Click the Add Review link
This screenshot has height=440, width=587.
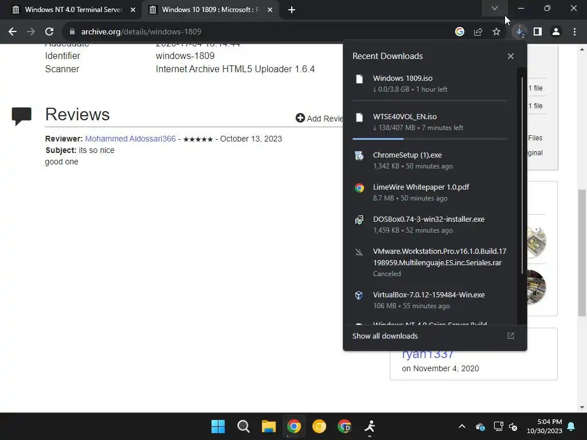[x=324, y=119]
